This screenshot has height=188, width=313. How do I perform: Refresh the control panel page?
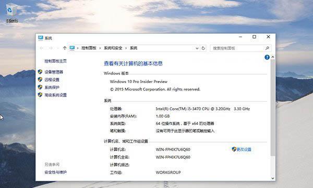203,48
